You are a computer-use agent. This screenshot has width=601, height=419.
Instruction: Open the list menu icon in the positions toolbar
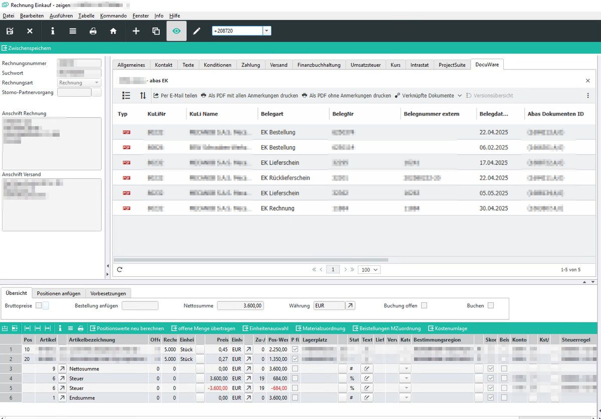(70, 328)
